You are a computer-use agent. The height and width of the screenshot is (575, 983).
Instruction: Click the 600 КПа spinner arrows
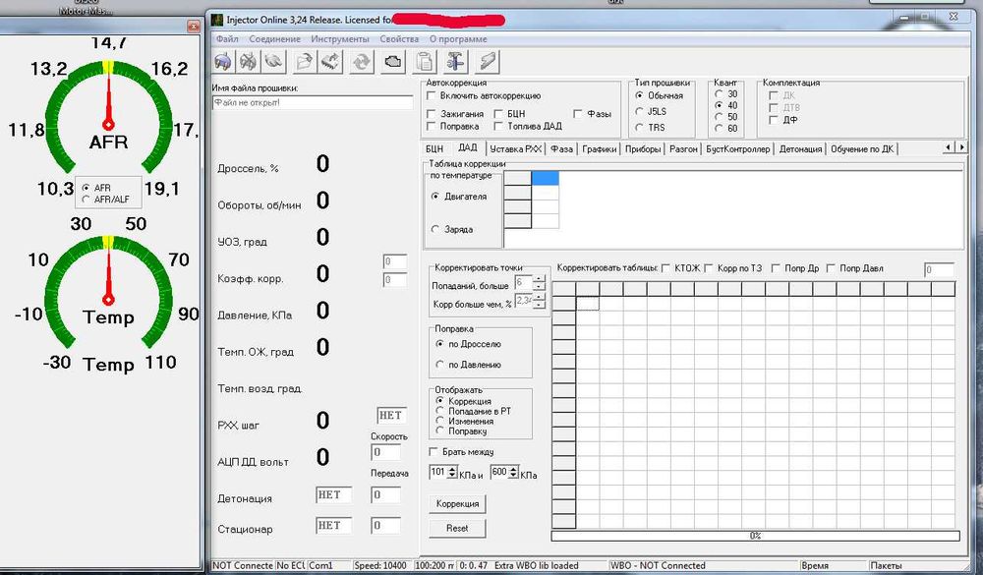coord(513,472)
